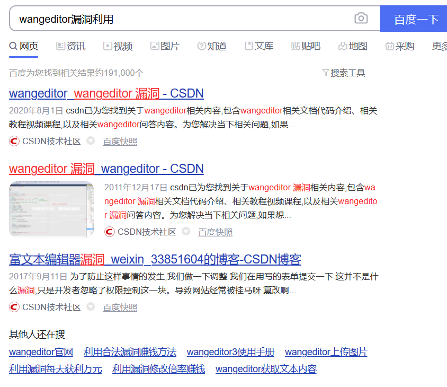Image resolution: width=447 pixels, height=387 pixels.
Task: Switch to the 图片 tab
Action: pyautogui.click(x=165, y=46)
